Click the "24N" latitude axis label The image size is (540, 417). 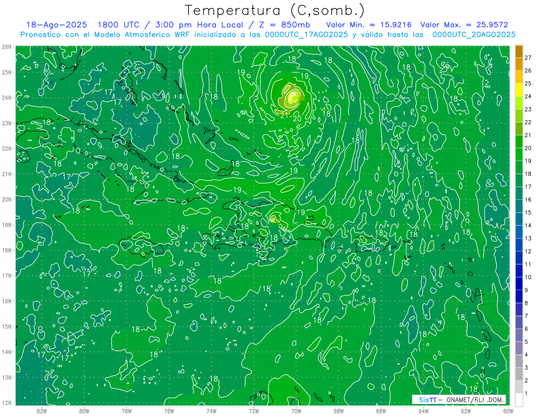coord(7,98)
